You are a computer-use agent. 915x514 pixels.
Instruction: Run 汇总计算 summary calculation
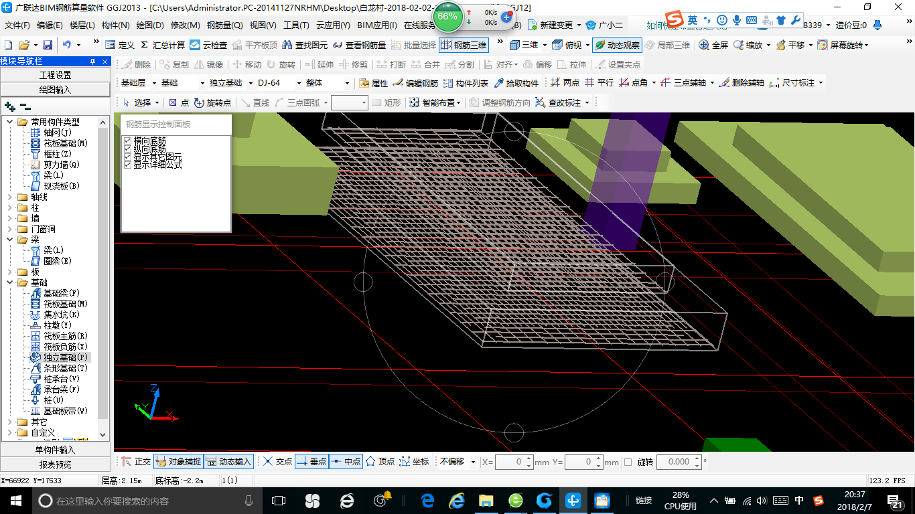(x=162, y=45)
